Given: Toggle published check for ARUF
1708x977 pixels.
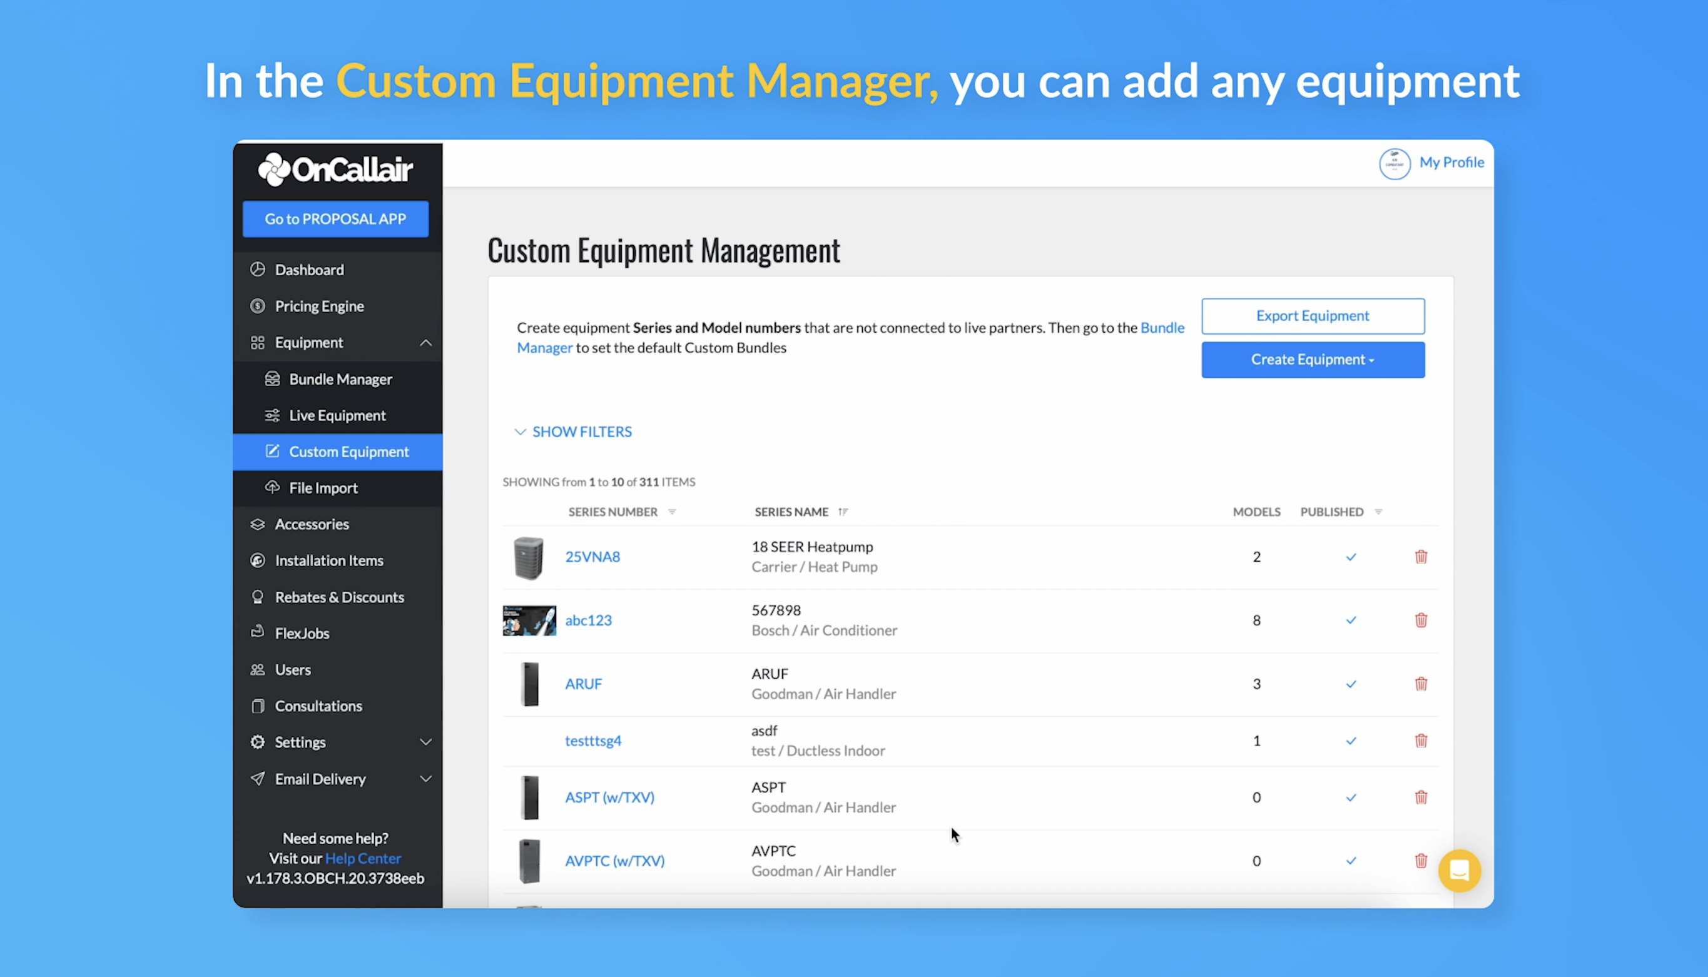Looking at the screenshot, I should click(1351, 684).
